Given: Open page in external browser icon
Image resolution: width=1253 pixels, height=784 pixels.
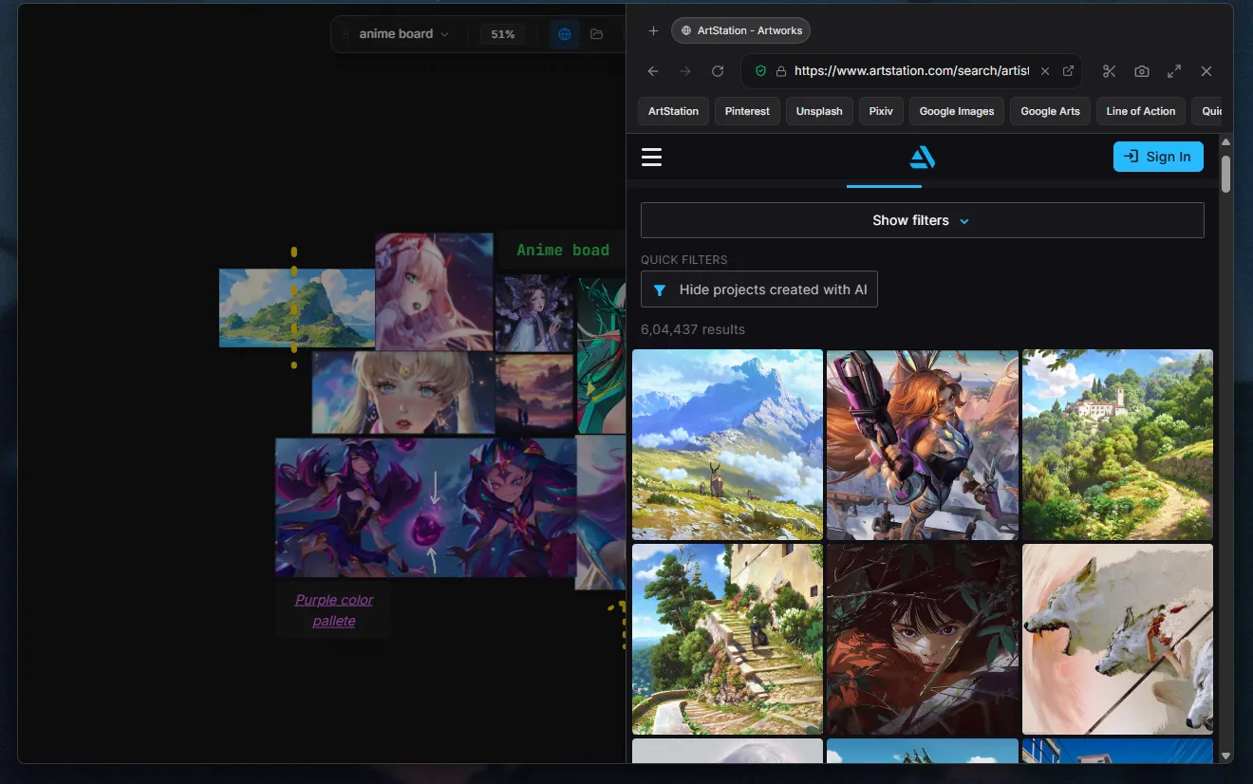Looking at the screenshot, I should pos(1068,71).
